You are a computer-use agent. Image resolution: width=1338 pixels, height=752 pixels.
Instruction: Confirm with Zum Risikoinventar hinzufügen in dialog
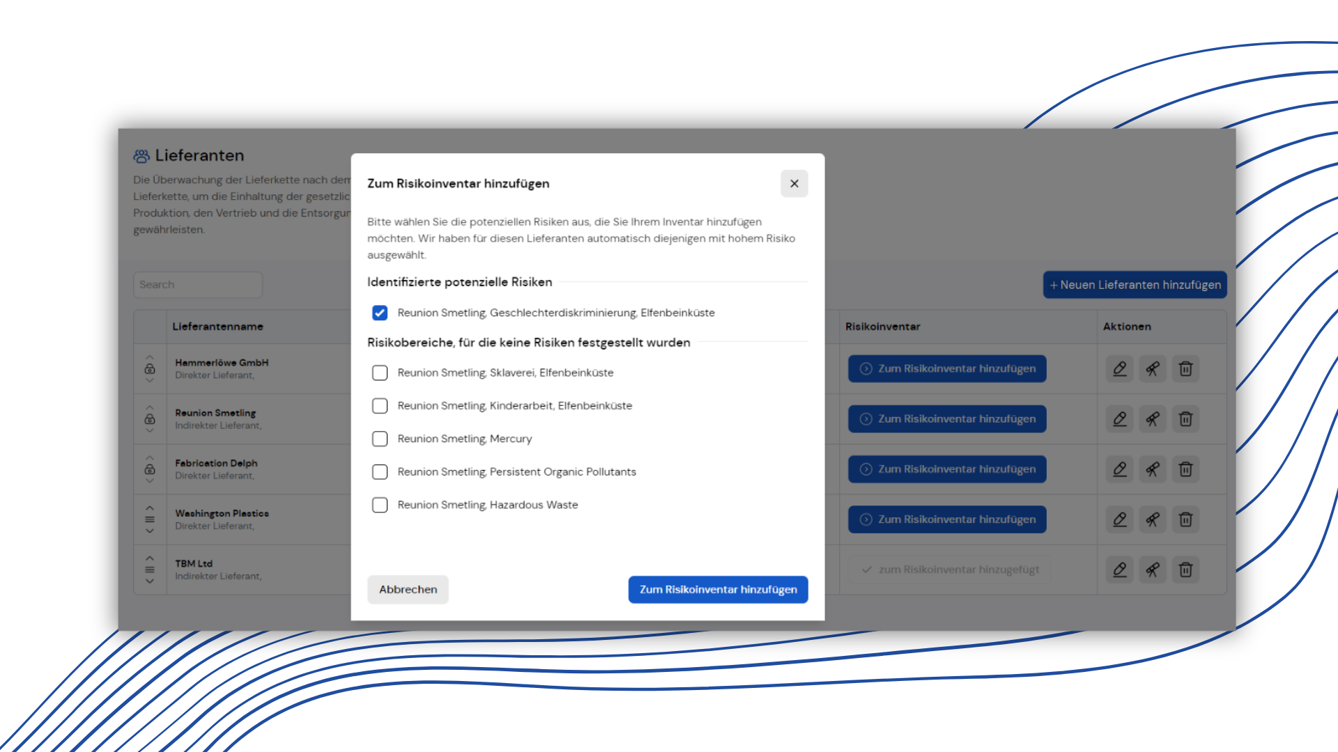pos(718,589)
